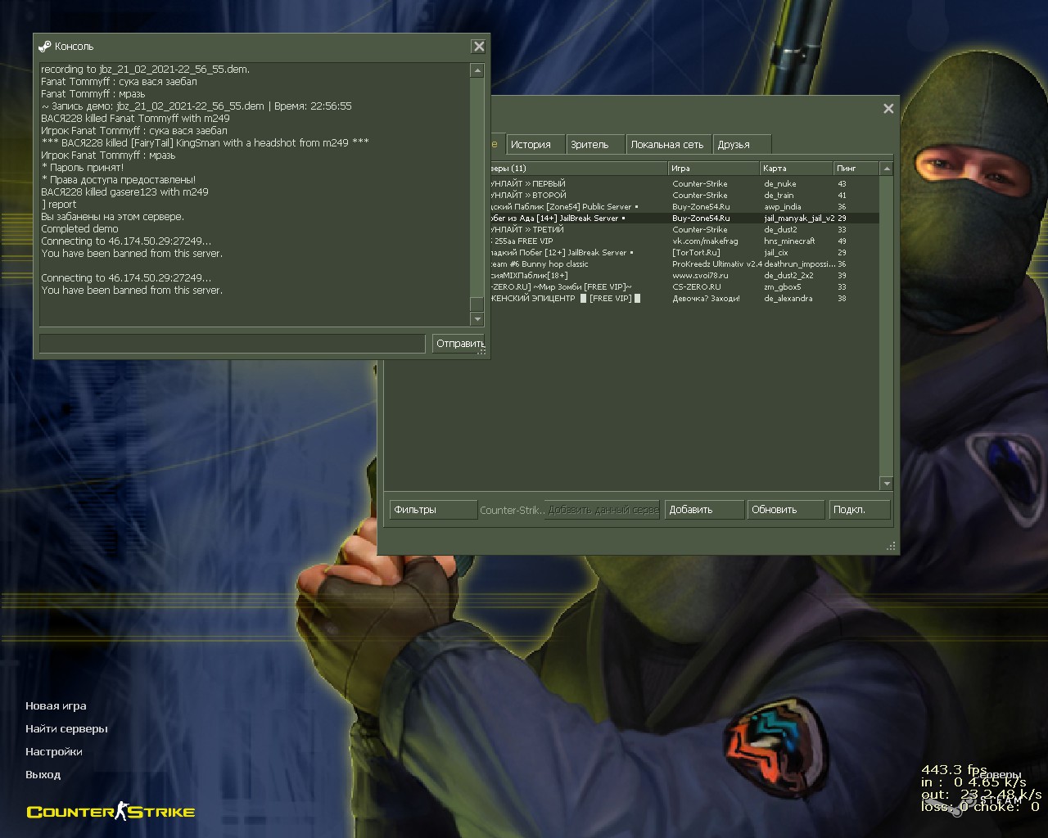Image resolution: width=1048 pixels, height=838 pixels.
Task: Click the [TorTort.Ru] game cell
Action: 696,253
